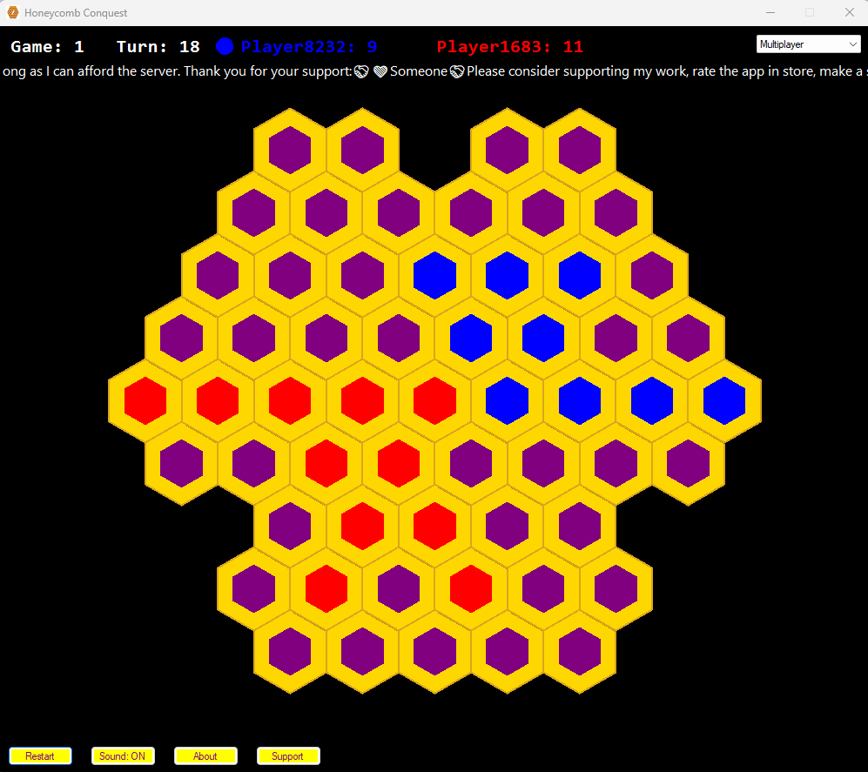
Task: Click the Honeycomb Conquest title bar icon
Action: click(x=13, y=13)
